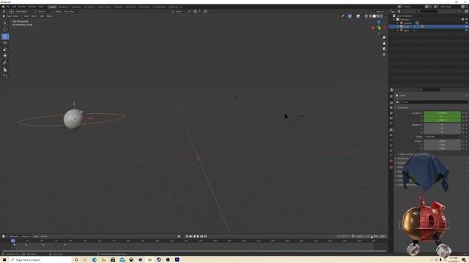The image size is (469, 263).
Task: Jump to timeline start frame button
Action: coord(187,236)
